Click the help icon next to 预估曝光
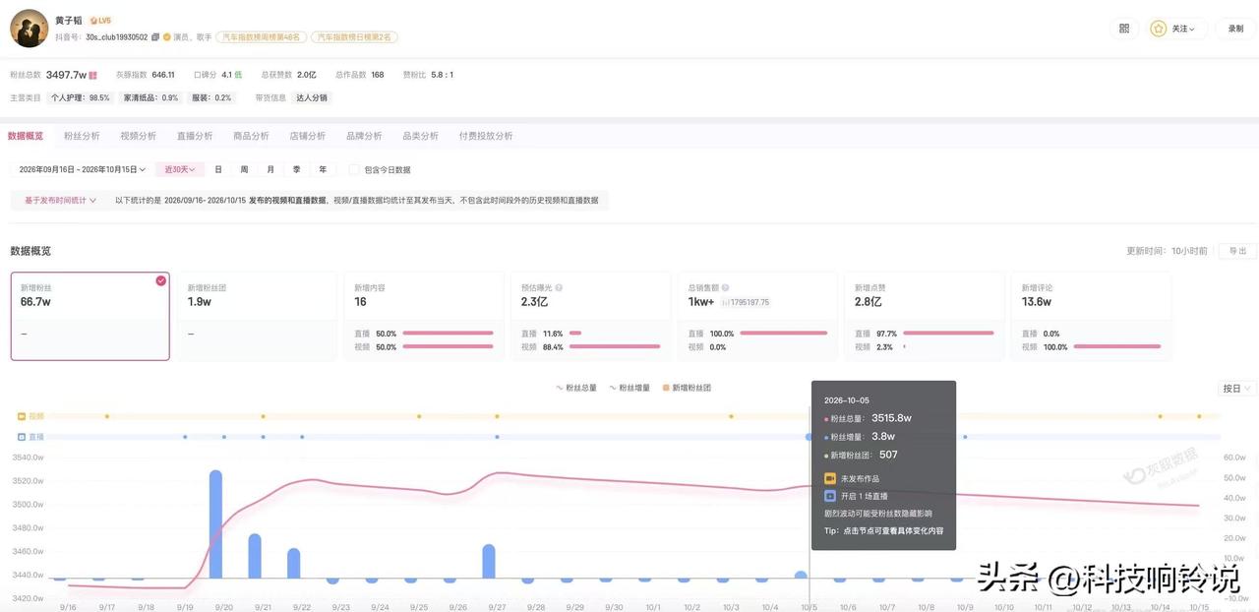 (559, 288)
